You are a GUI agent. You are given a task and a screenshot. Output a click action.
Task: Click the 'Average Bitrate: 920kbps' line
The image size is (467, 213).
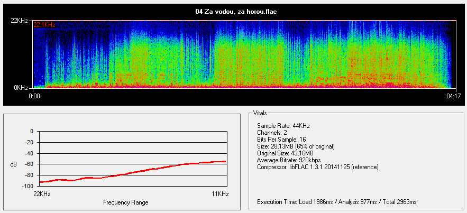tap(289, 160)
